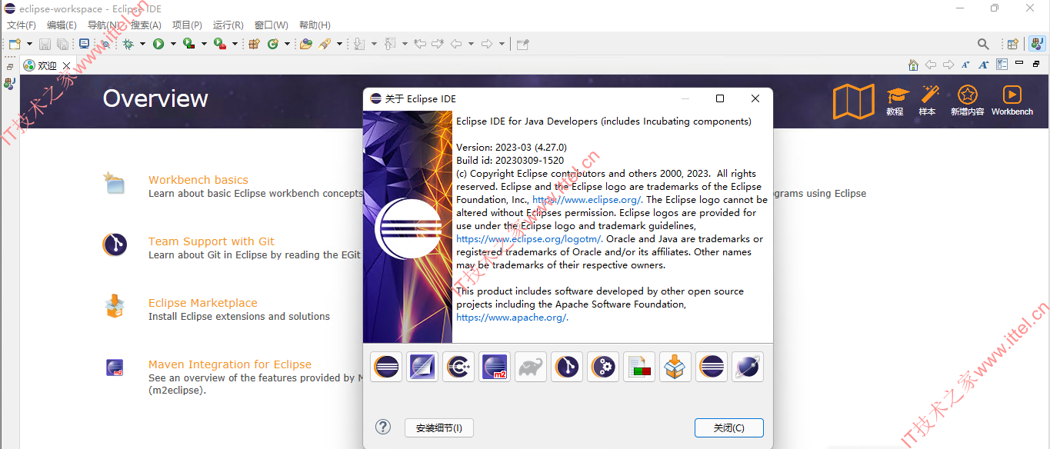The height and width of the screenshot is (449, 1050).
Task: Click the New Java Class icon
Action: coord(272,44)
